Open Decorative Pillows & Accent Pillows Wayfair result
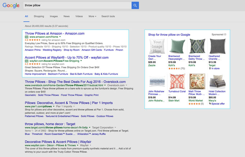This screenshot has width=245, height=157. [58, 142]
